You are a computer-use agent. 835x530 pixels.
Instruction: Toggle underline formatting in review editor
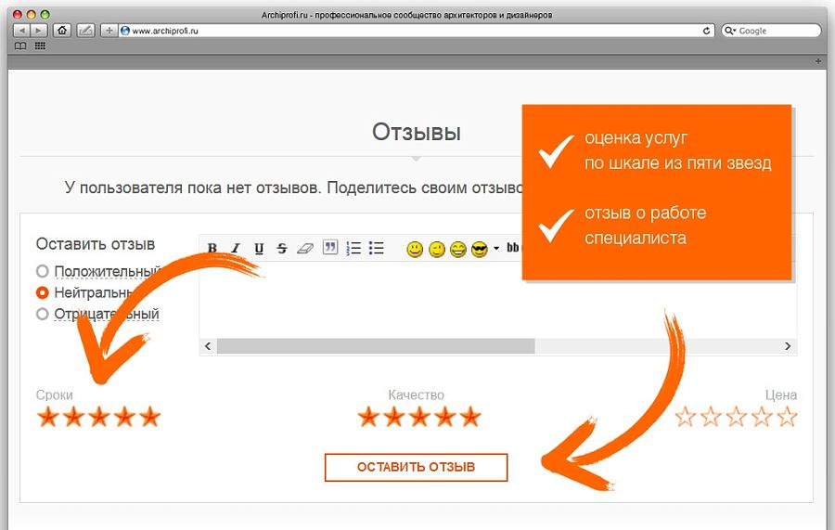click(259, 248)
